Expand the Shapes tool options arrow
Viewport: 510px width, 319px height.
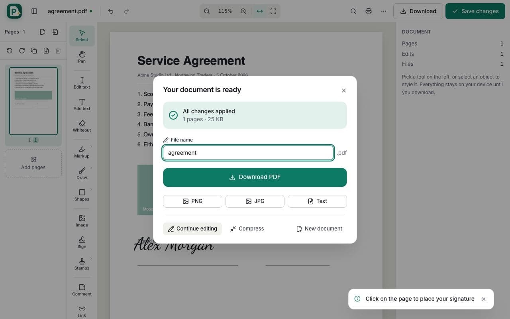pos(91,189)
